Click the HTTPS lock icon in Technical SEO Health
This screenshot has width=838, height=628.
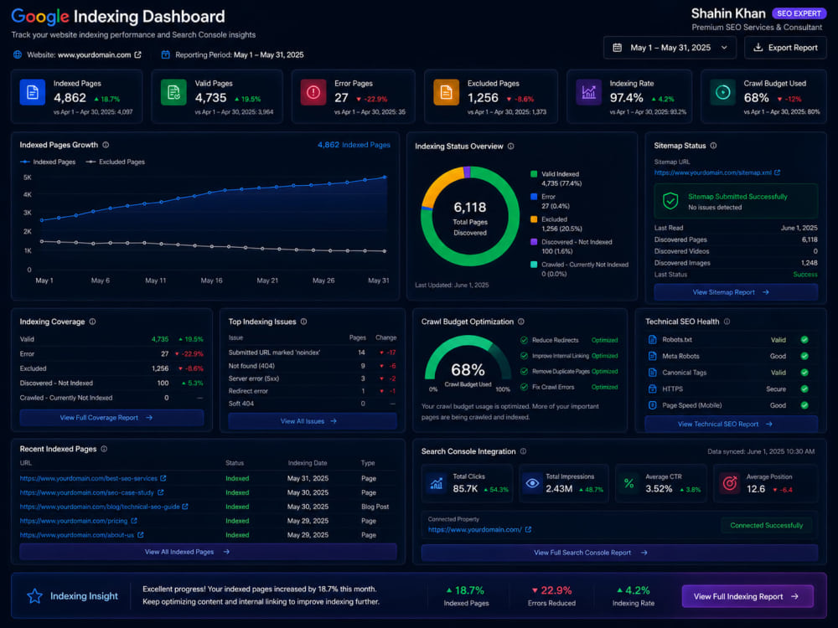tap(652, 389)
